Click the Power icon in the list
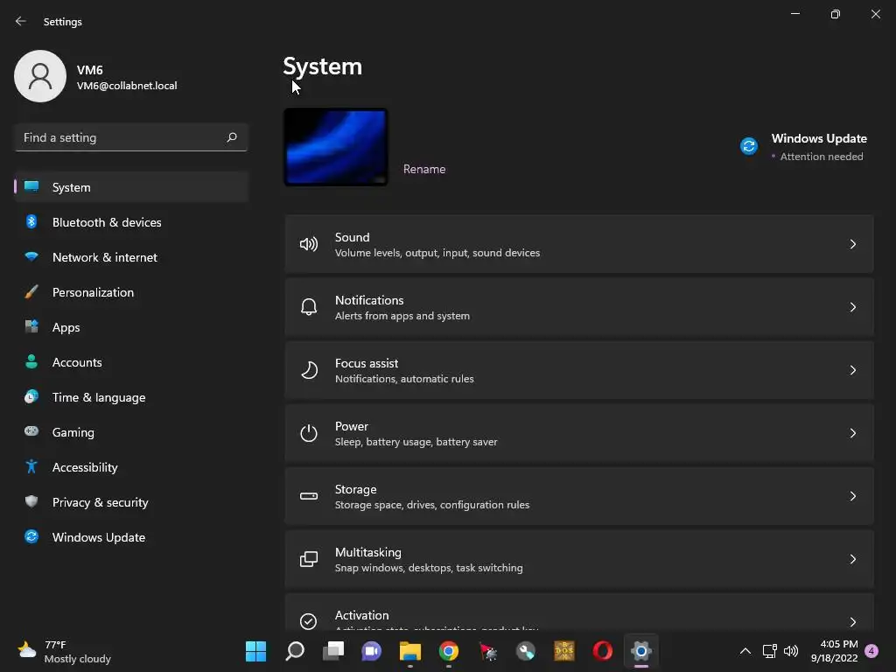The height and width of the screenshot is (672, 896). tap(309, 433)
